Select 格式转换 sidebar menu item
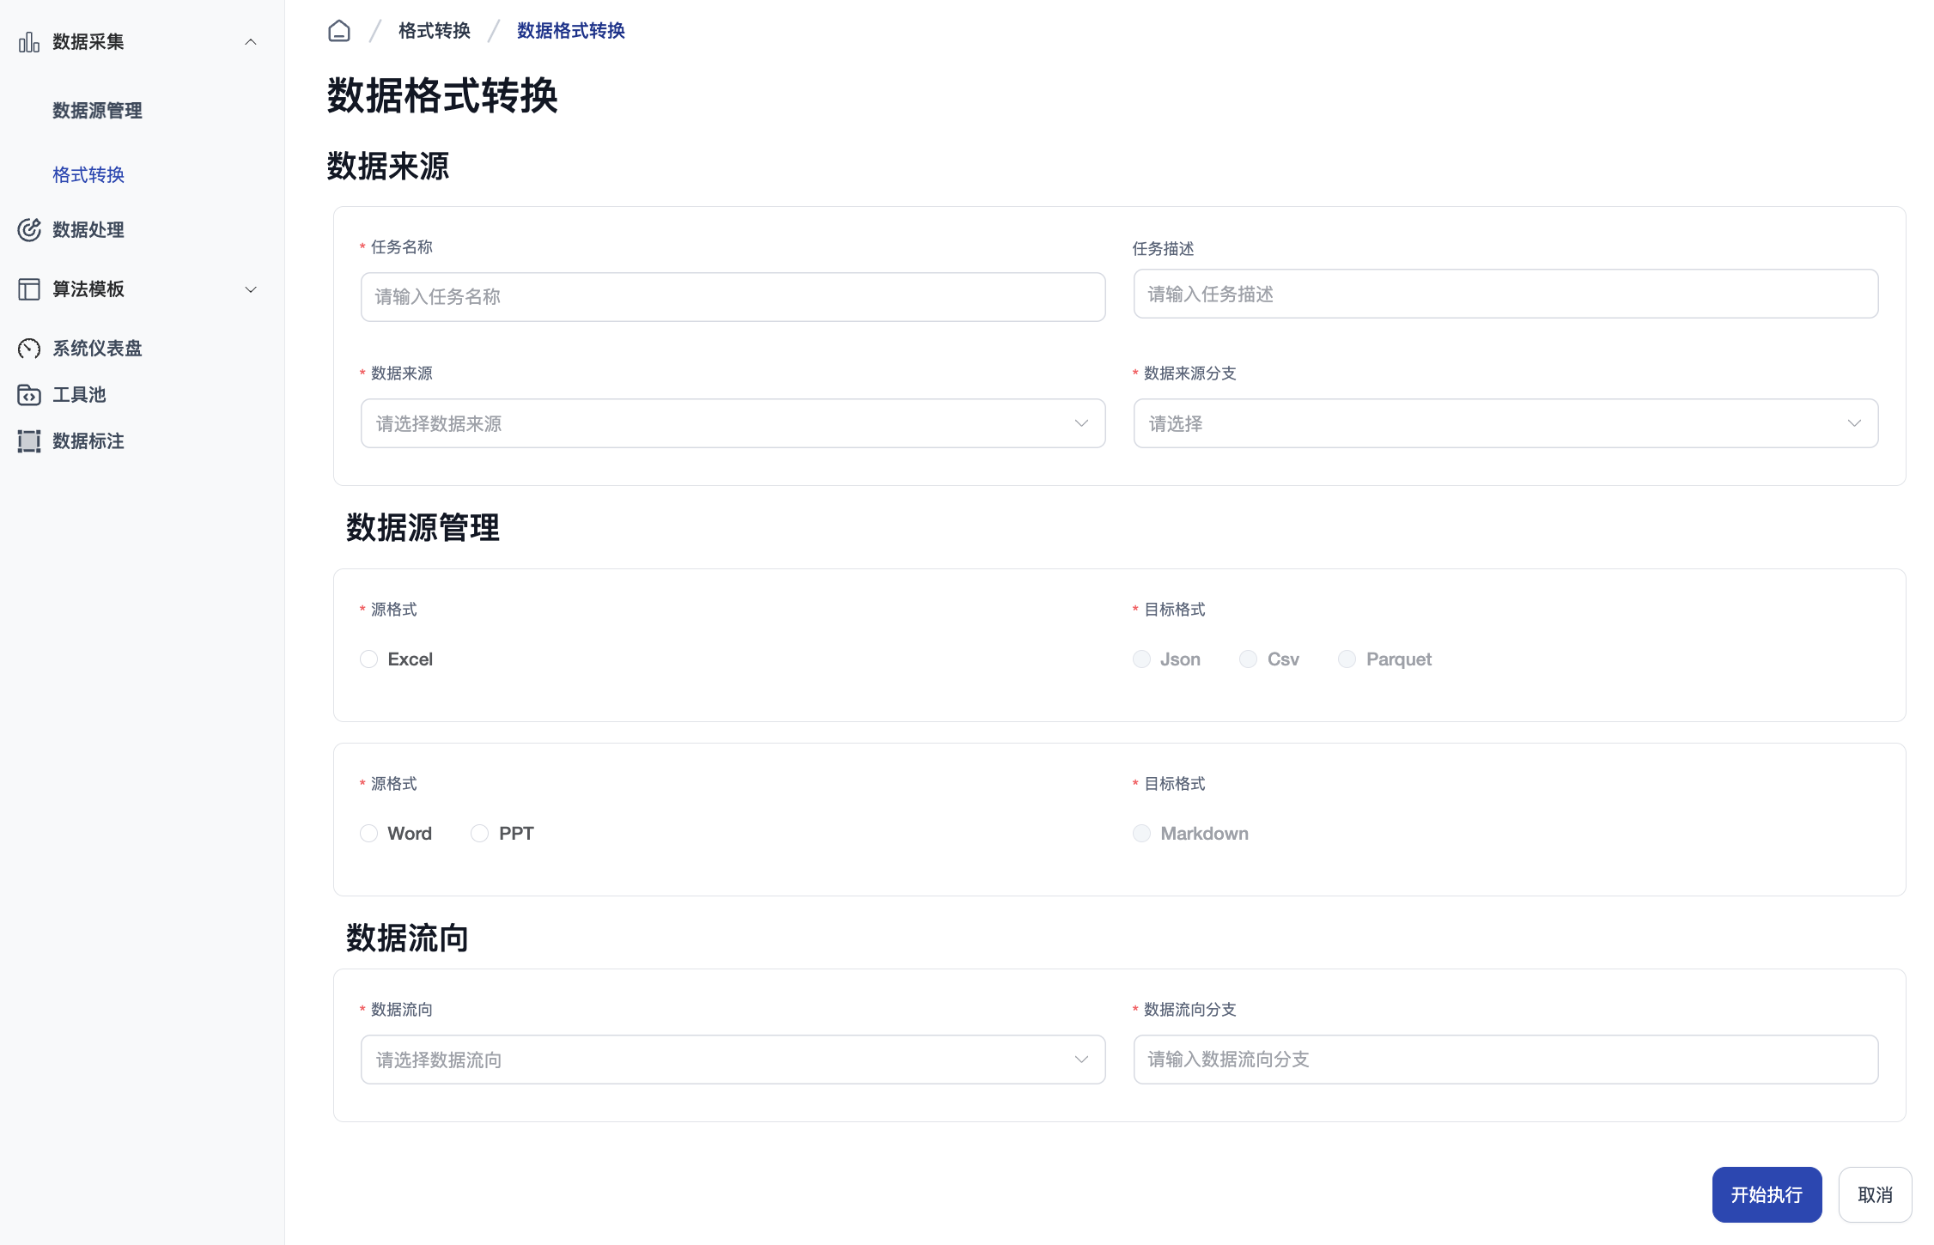The image size is (1934, 1245). (x=88, y=175)
